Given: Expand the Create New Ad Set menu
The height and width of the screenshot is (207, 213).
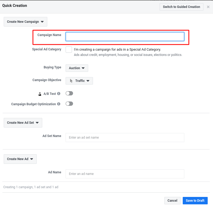Looking at the screenshot, I should coord(23,123).
